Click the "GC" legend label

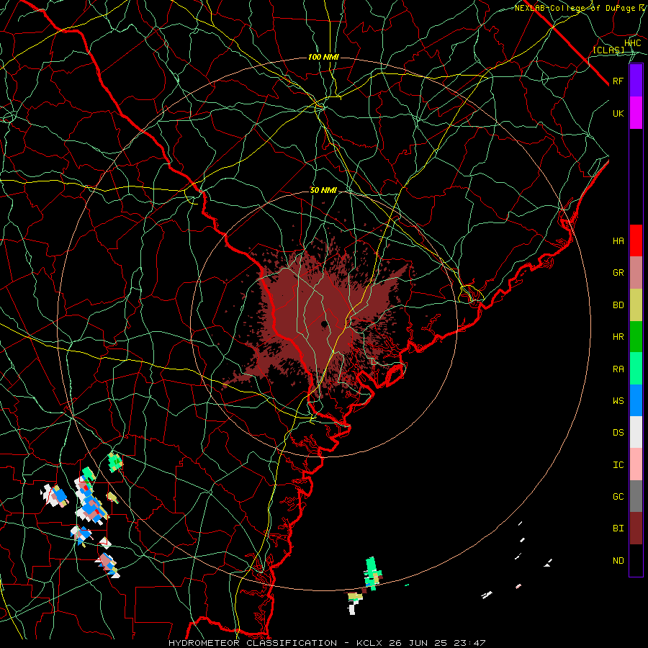(618, 497)
